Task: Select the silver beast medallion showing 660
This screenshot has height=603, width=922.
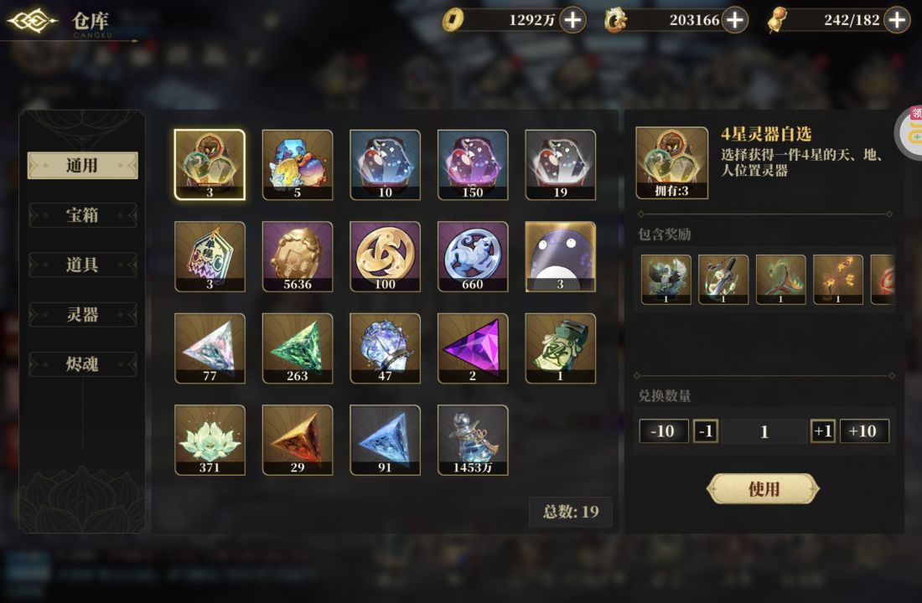Action: [x=473, y=257]
